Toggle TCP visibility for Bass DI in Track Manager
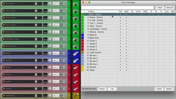This screenshot has width=176, height=99. 120,35
